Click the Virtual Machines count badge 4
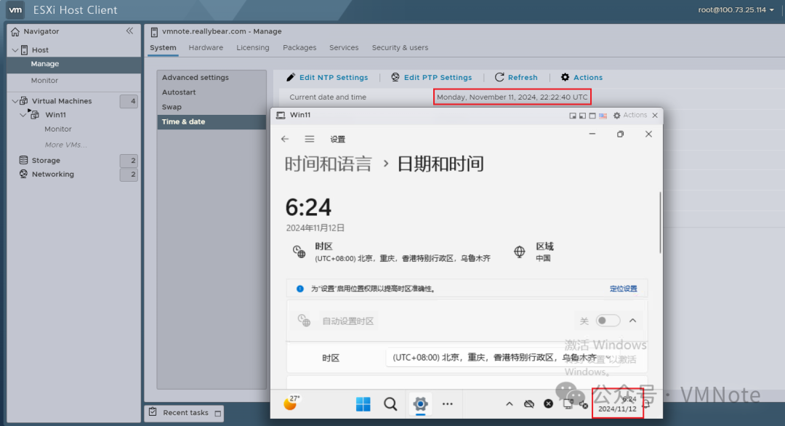Image resolution: width=785 pixels, height=426 pixels. tap(129, 101)
